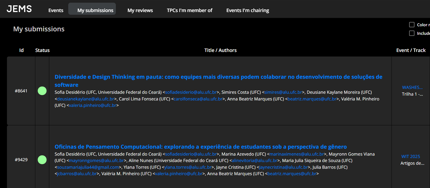Image resolution: width=430 pixels, height=188 pixels.
Task: Click carolfonseca@alu.ufc.br email link
Action: point(198,99)
